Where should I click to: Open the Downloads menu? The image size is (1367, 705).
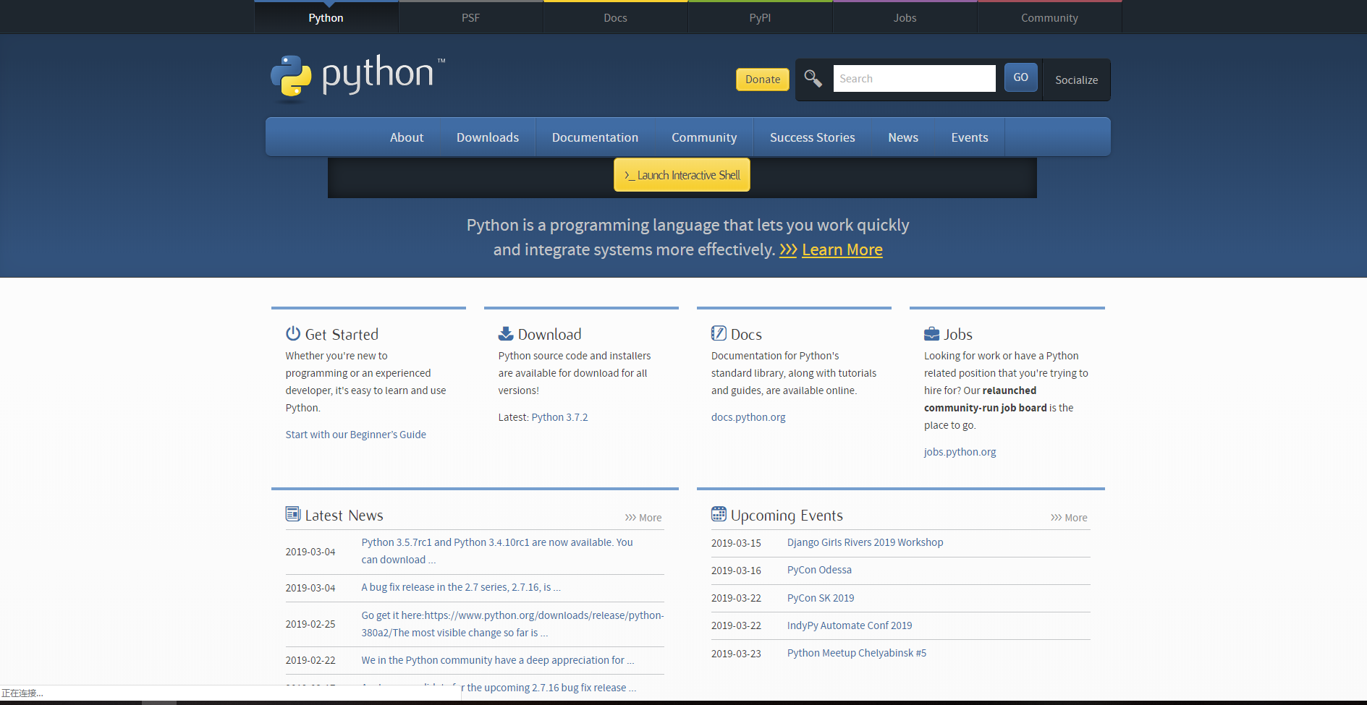click(x=488, y=137)
